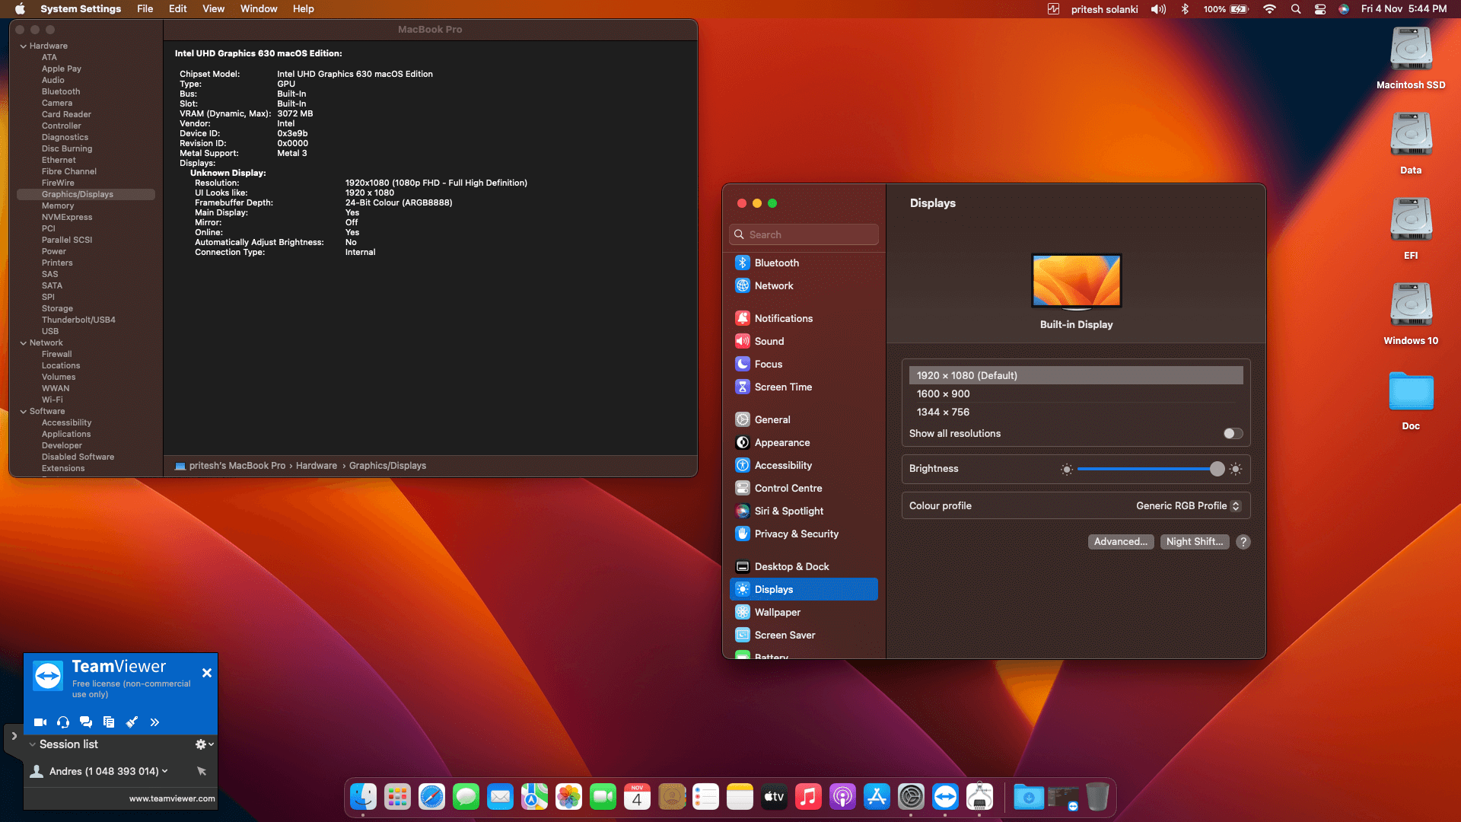This screenshot has height=822, width=1461.
Task: Launch Photos from the Dock
Action: click(568, 797)
